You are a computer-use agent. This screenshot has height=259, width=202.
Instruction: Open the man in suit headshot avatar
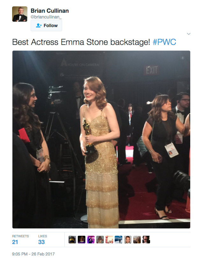pyautogui.click(x=128, y=240)
